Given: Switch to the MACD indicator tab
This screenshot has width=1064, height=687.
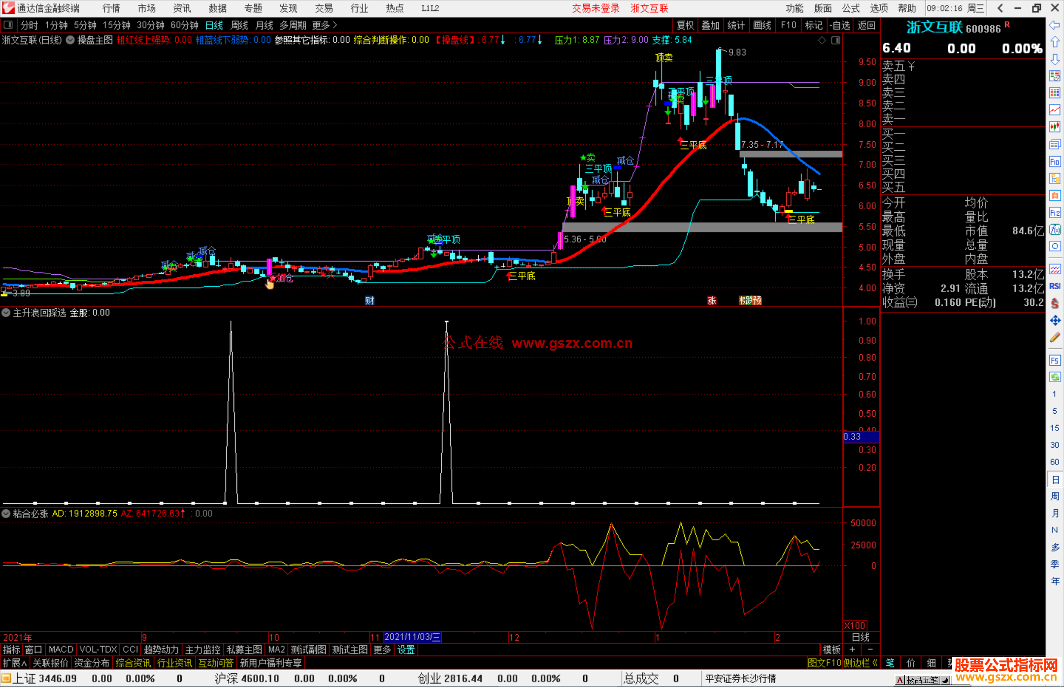Looking at the screenshot, I should [61, 650].
